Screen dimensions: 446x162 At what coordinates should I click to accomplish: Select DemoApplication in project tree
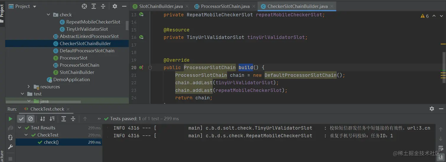pyautogui.click(x=71, y=80)
